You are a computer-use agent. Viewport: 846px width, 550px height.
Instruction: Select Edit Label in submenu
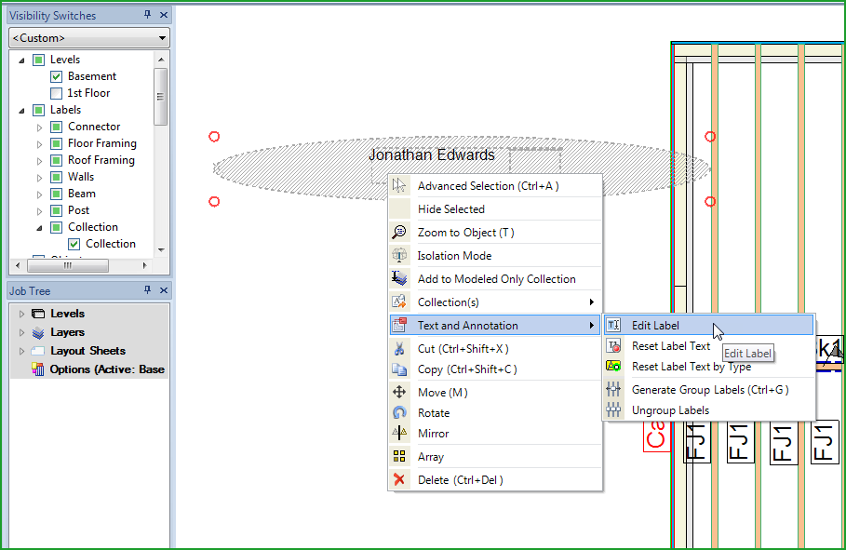tap(708, 325)
